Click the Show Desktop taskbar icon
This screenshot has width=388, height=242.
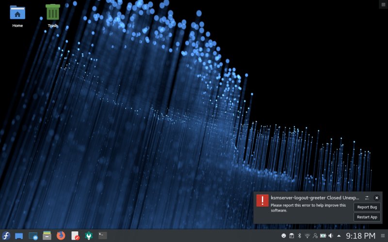pyautogui.click(x=19, y=236)
